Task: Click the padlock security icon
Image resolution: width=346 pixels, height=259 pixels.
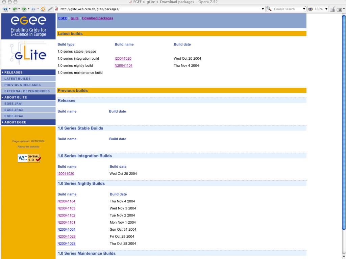Action: (x=333, y=9)
